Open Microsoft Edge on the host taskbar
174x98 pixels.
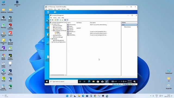(83, 96)
